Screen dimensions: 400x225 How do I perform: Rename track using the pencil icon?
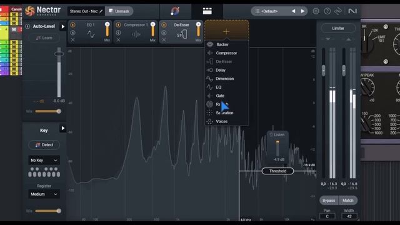101,11
